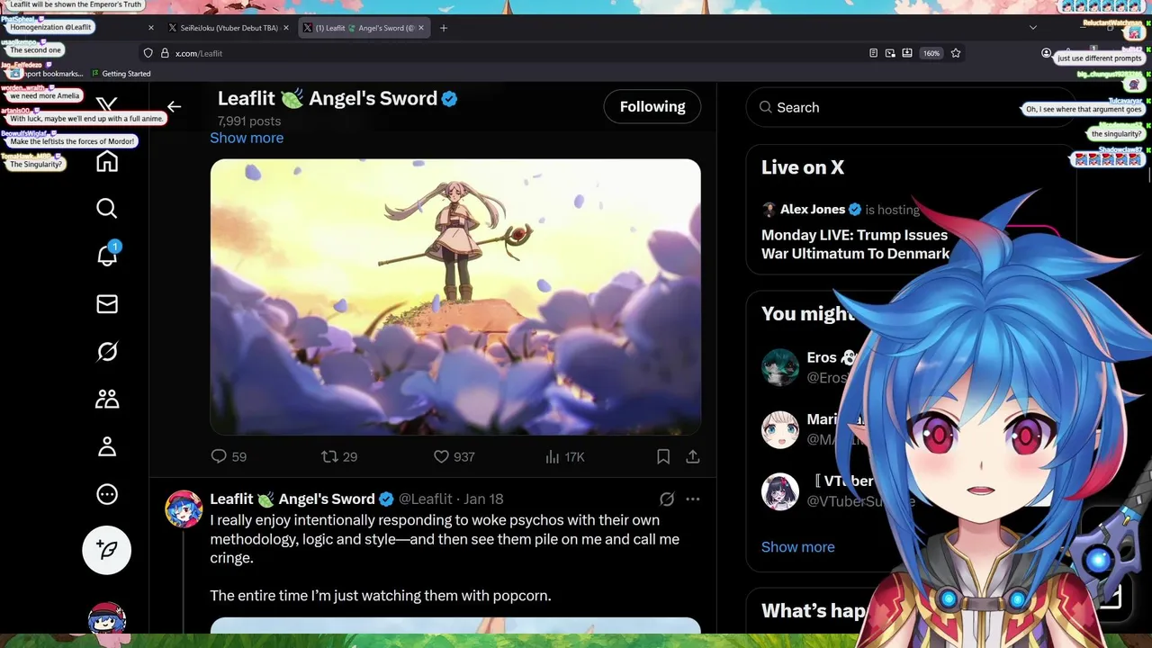Click Leaflit's avatar on Jan 18 post

click(x=184, y=509)
